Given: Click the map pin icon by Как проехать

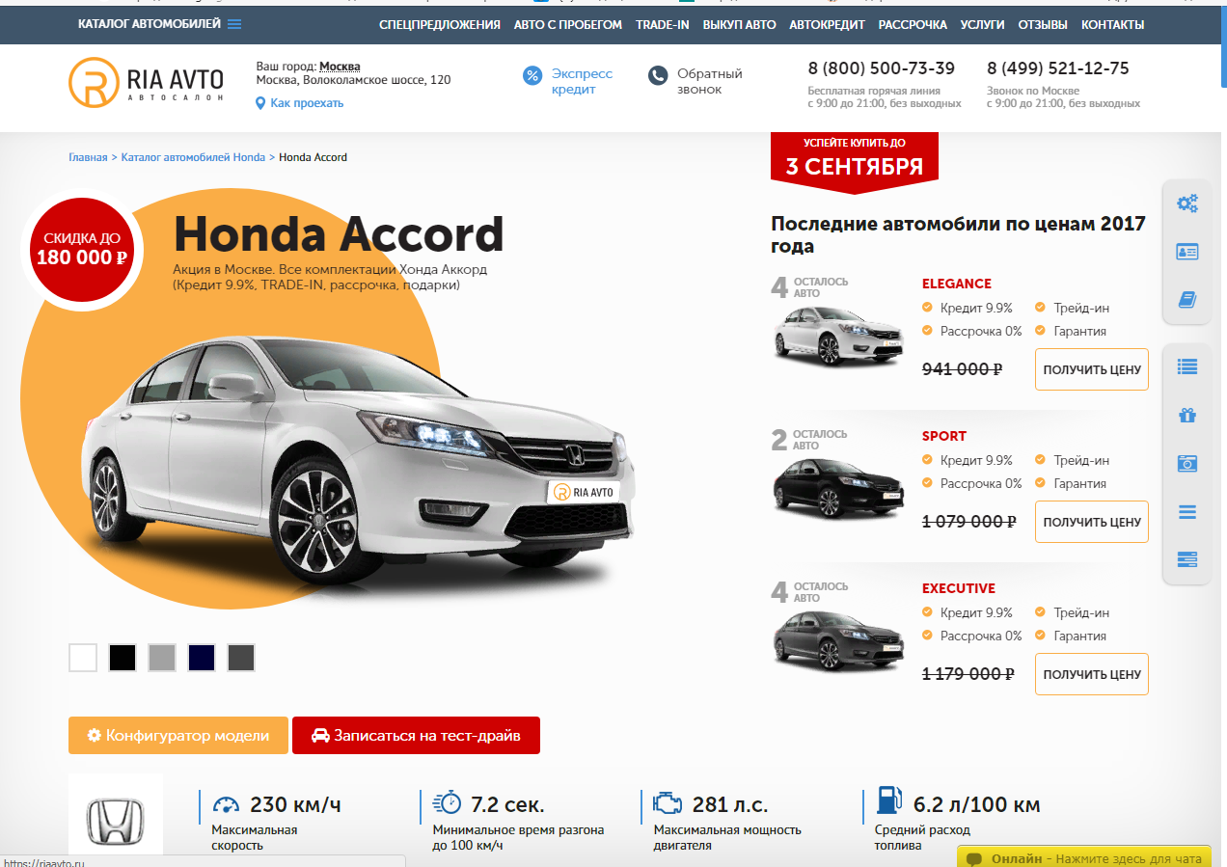Looking at the screenshot, I should tap(260, 103).
